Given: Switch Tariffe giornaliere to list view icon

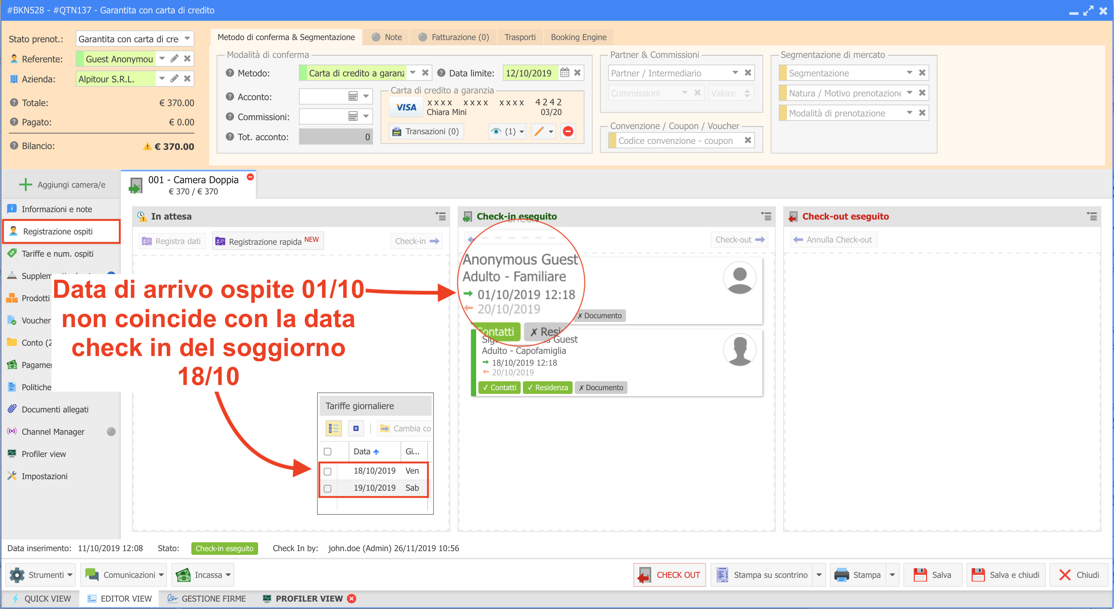Looking at the screenshot, I should [333, 428].
